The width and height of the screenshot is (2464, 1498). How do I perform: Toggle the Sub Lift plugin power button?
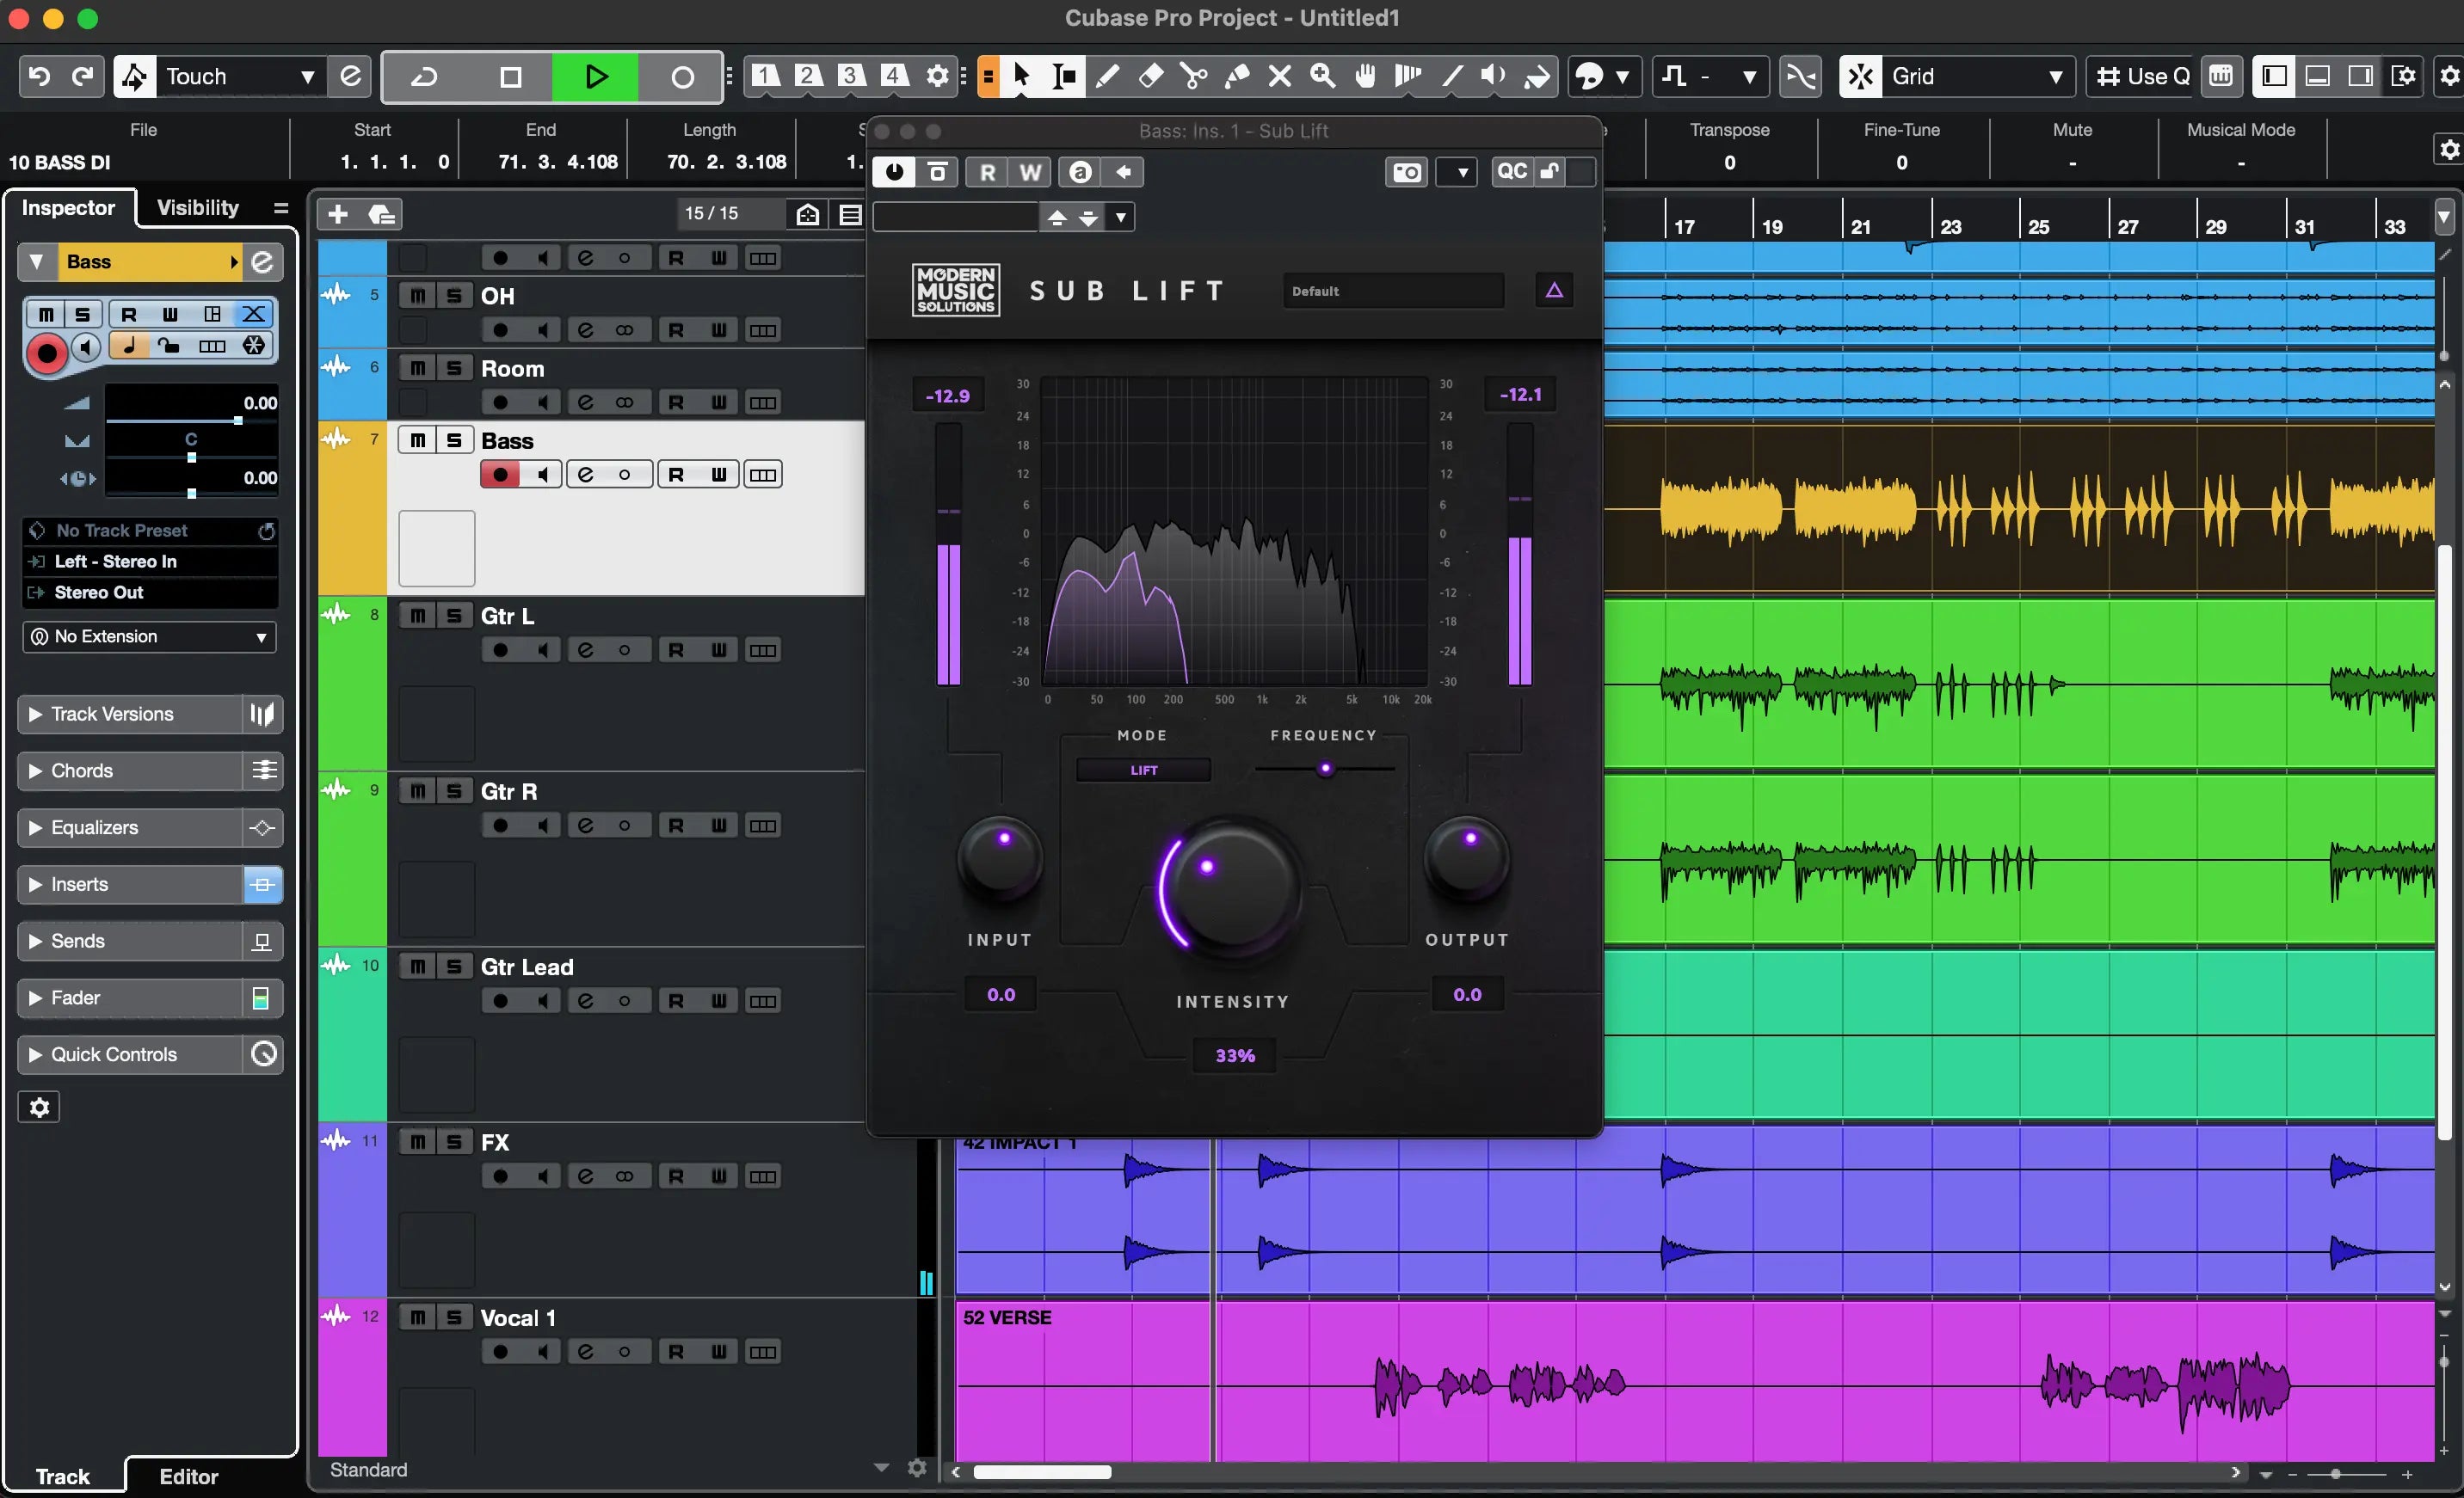click(894, 172)
